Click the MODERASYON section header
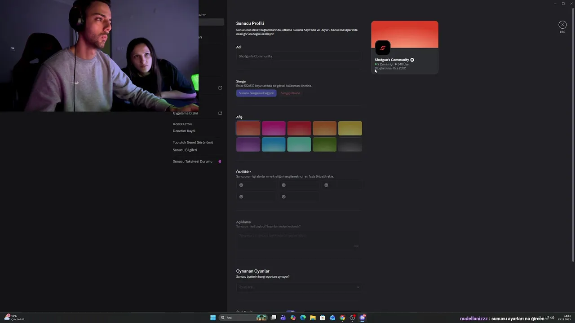Image resolution: width=575 pixels, height=323 pixels. 182,124
